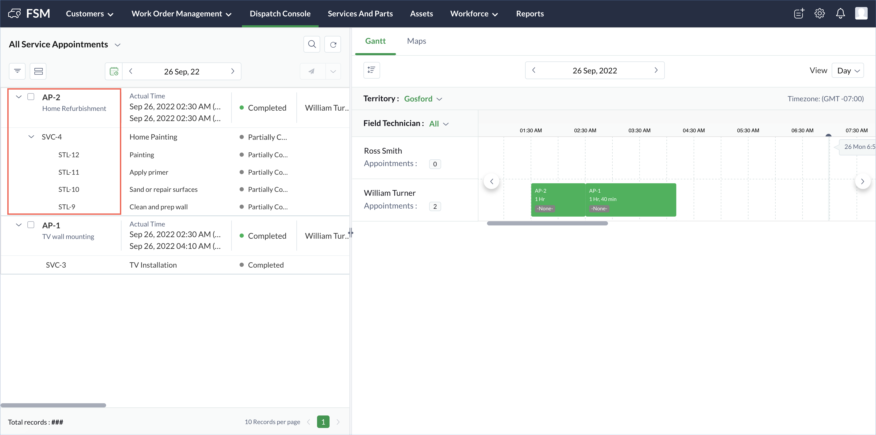Screen dimensions: 876x435
Task: Check the AP-1 appointment checkbox
Action: click(x=31, y=225)
